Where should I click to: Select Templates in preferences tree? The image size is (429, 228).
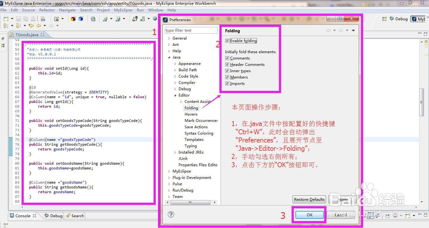coord(194,140)
